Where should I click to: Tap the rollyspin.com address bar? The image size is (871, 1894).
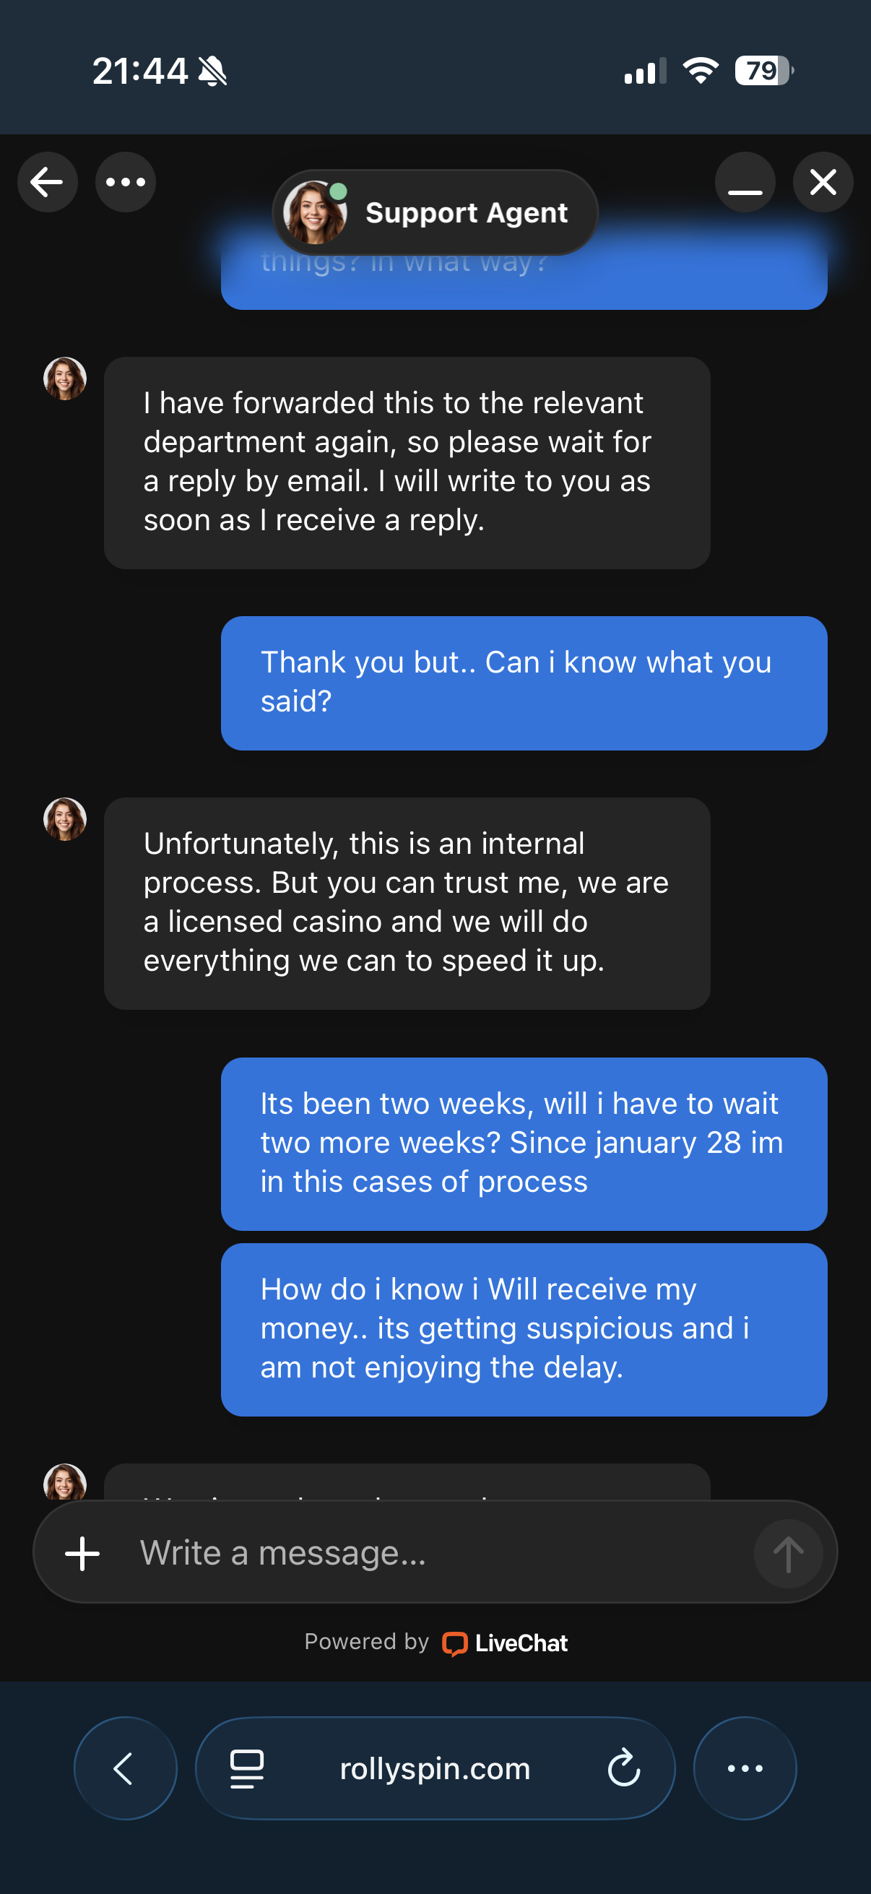coord(435,1768)
